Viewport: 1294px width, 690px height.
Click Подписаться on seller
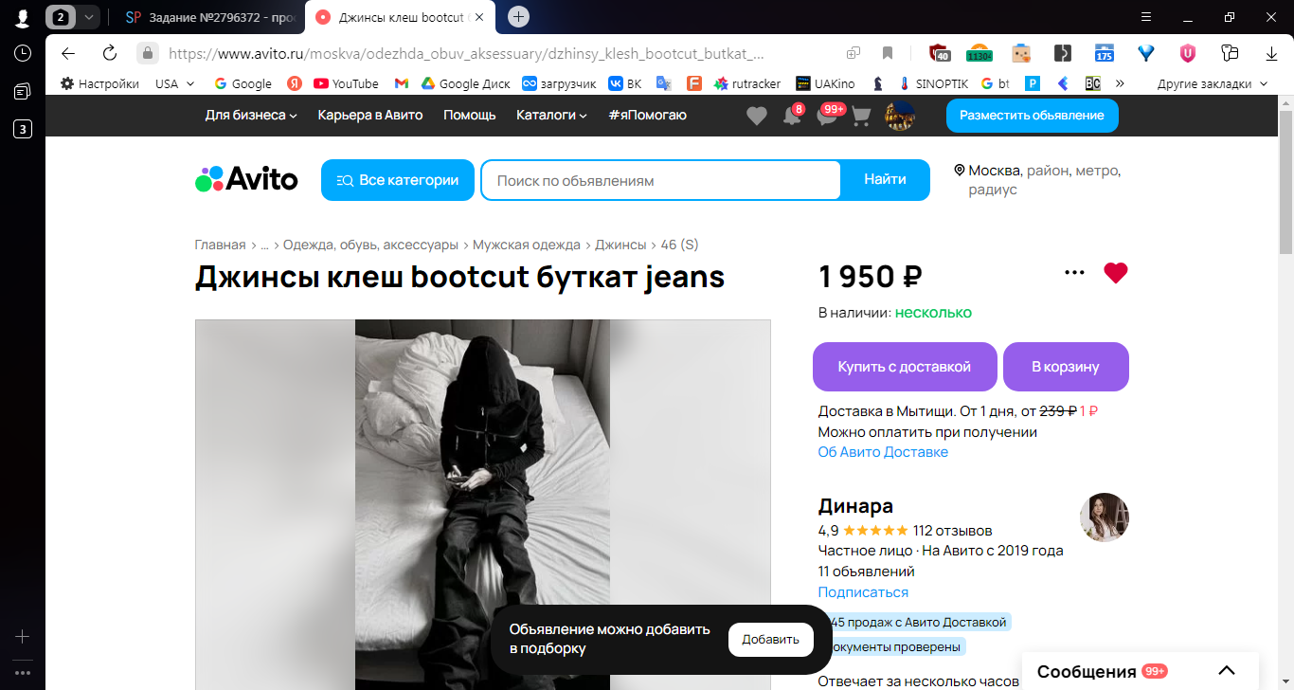[863, 592]
